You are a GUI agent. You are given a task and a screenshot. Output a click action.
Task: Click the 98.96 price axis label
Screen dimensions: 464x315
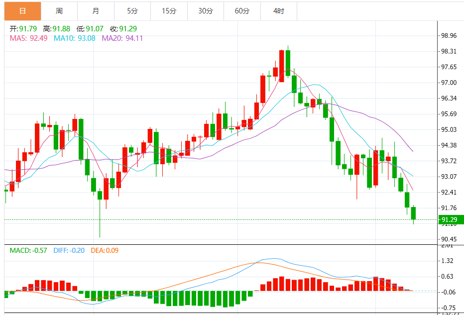pos(449,36)
